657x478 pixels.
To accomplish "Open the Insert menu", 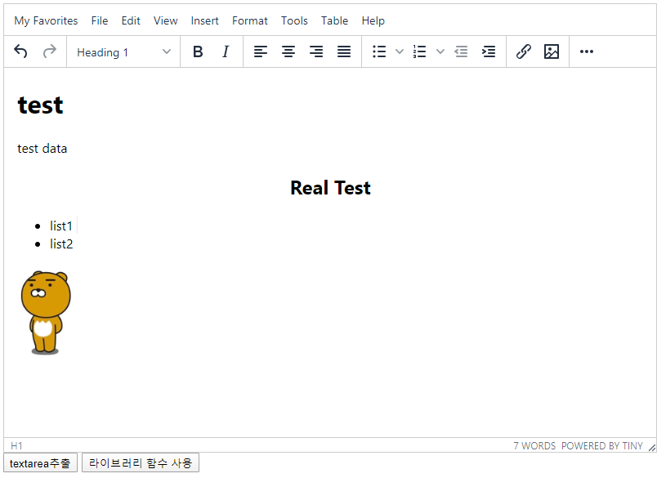I will coord(204,20).
